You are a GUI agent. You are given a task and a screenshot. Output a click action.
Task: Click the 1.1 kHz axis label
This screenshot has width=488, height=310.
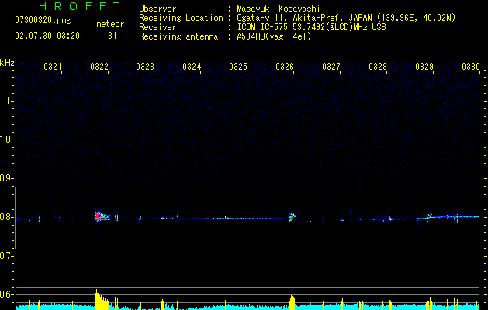pyautogui.click(x=6, y=101)
